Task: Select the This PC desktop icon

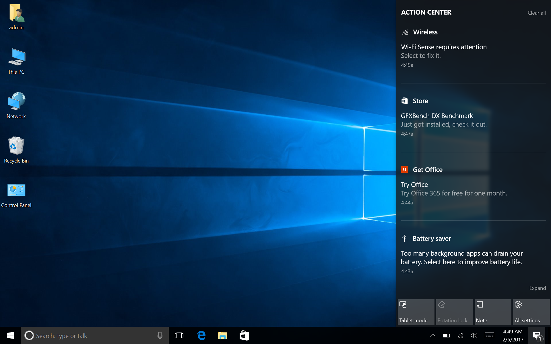Action: (x=16, y=61)
